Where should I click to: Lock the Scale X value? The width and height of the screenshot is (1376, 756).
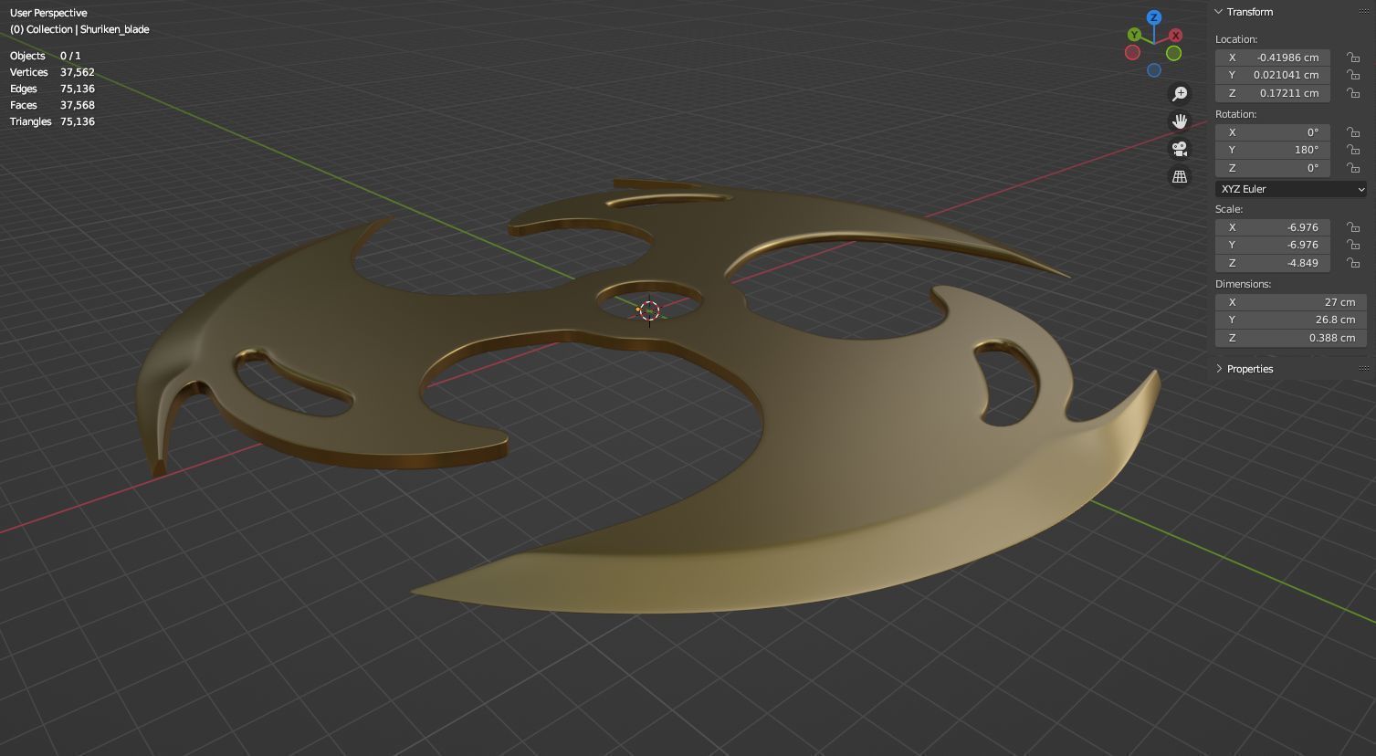tap(1353, 226)
